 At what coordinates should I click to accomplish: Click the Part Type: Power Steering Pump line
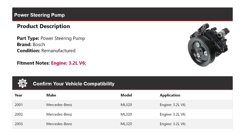(51, 38)
